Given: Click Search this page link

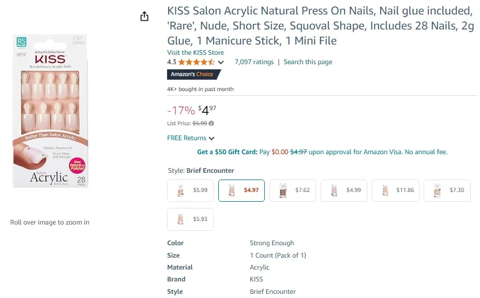Looking at the screenshot, I should 308,62.
